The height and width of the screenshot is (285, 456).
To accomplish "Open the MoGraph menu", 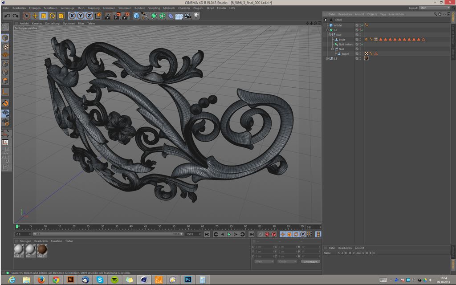I will pos(169,8).
